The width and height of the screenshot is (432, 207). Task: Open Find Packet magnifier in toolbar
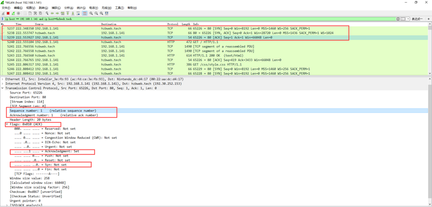coord(47,14)
